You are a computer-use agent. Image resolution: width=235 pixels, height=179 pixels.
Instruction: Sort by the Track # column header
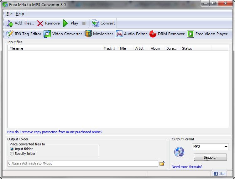(110, 48)
